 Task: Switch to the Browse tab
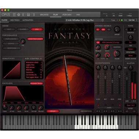point(44,15)
